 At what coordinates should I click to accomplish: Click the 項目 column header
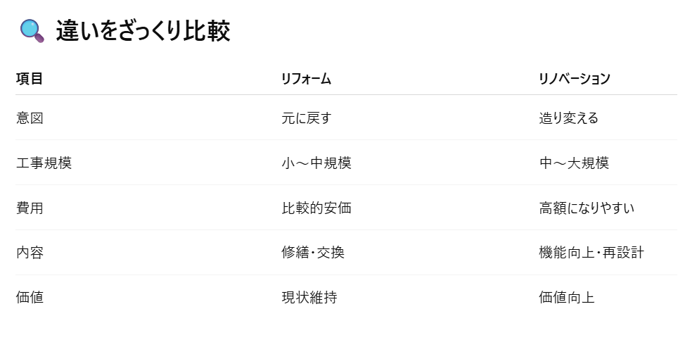coord(30,79)
